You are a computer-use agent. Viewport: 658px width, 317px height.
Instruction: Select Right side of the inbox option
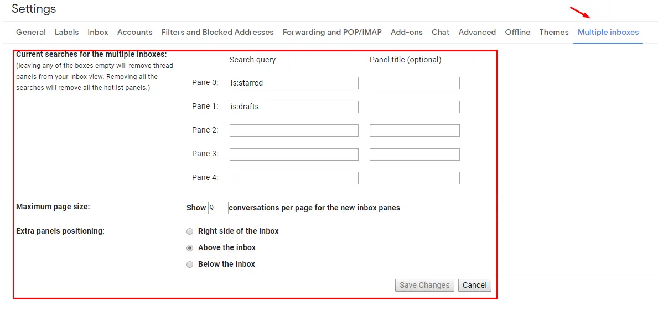pos(190,231)
